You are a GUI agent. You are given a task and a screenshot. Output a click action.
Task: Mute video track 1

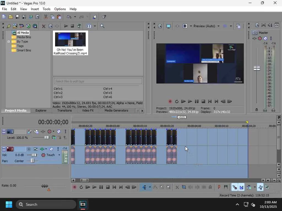click(59, 132)
